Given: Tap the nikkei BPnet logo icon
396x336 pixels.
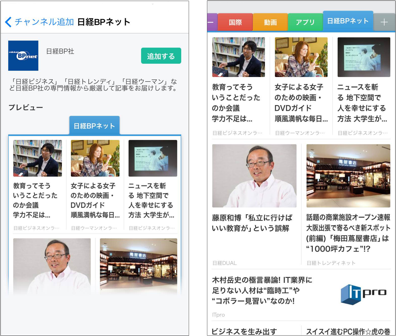Looking at the screenshot, I should [x=23, y=56].
